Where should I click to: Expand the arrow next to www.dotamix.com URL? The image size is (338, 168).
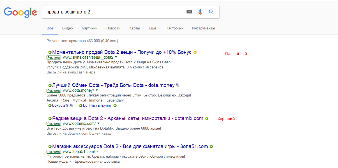click(98, 123)
